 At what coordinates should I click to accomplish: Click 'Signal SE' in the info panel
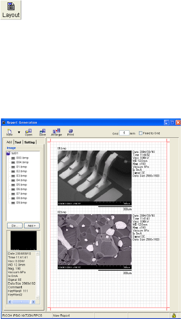tap(14, 280)
